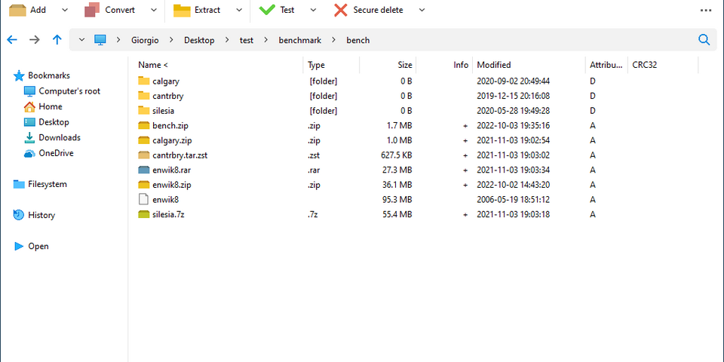
Task: Expand the Extract dropdown arrow
Action: coord(239,10)
